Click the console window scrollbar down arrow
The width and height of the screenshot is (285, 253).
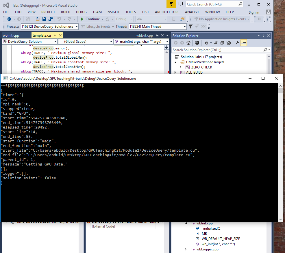(280, 219)
